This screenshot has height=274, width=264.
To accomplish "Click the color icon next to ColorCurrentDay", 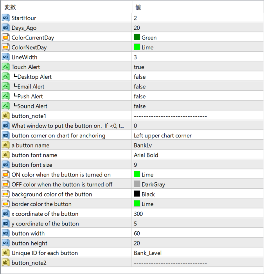I will (x=5, y=38).
